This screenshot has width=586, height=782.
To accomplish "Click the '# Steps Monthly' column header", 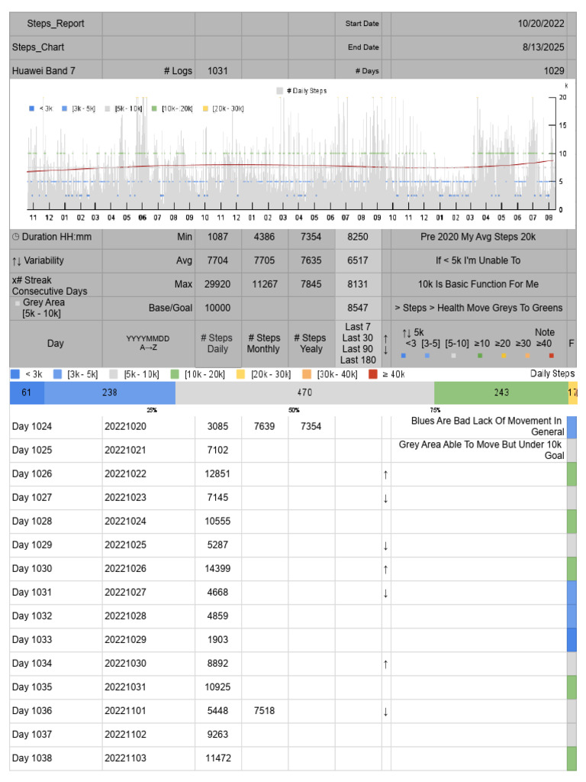I will (265, 344).
